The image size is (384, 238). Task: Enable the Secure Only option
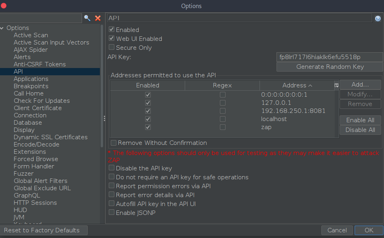112,47
